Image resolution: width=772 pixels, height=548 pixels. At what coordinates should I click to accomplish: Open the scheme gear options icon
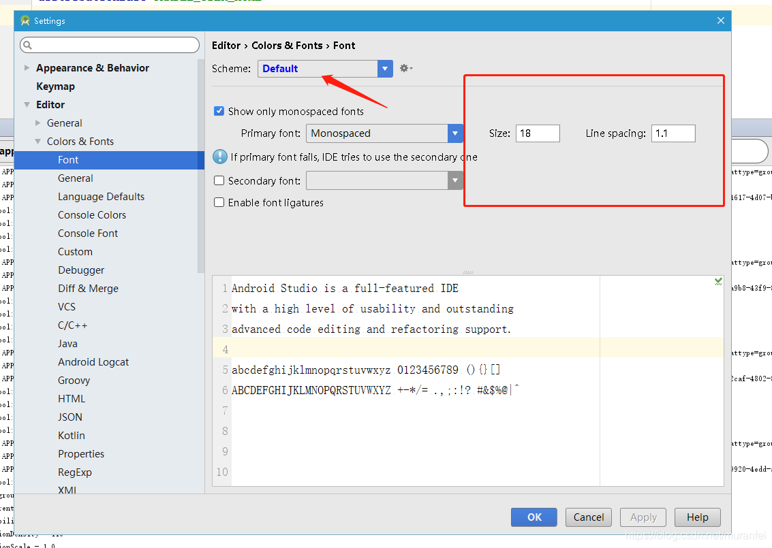pyautogui.click(x=405, y=68)
